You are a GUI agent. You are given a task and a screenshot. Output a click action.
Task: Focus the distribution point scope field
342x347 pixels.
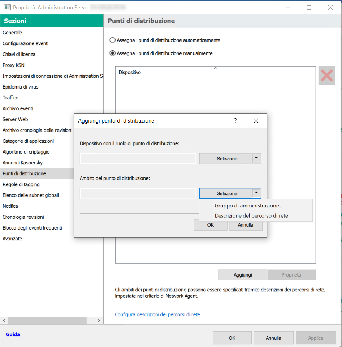click(x=138, y=193)
